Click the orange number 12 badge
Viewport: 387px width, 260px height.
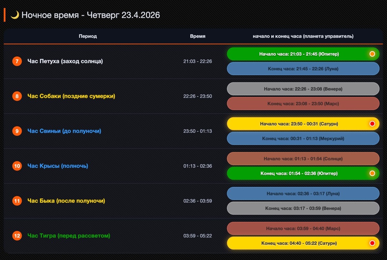click(x=17, y=236)
